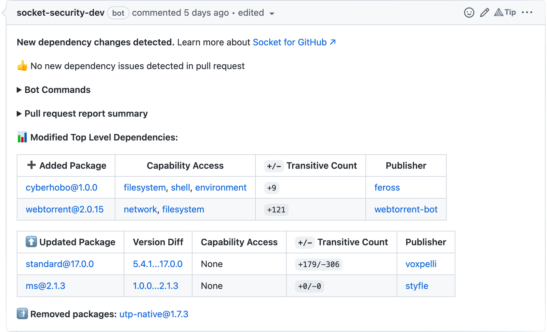Open the edited history dropdown arrow
Image resolution: width=547 pixels, height=332 pixels.
coord(272,14)
